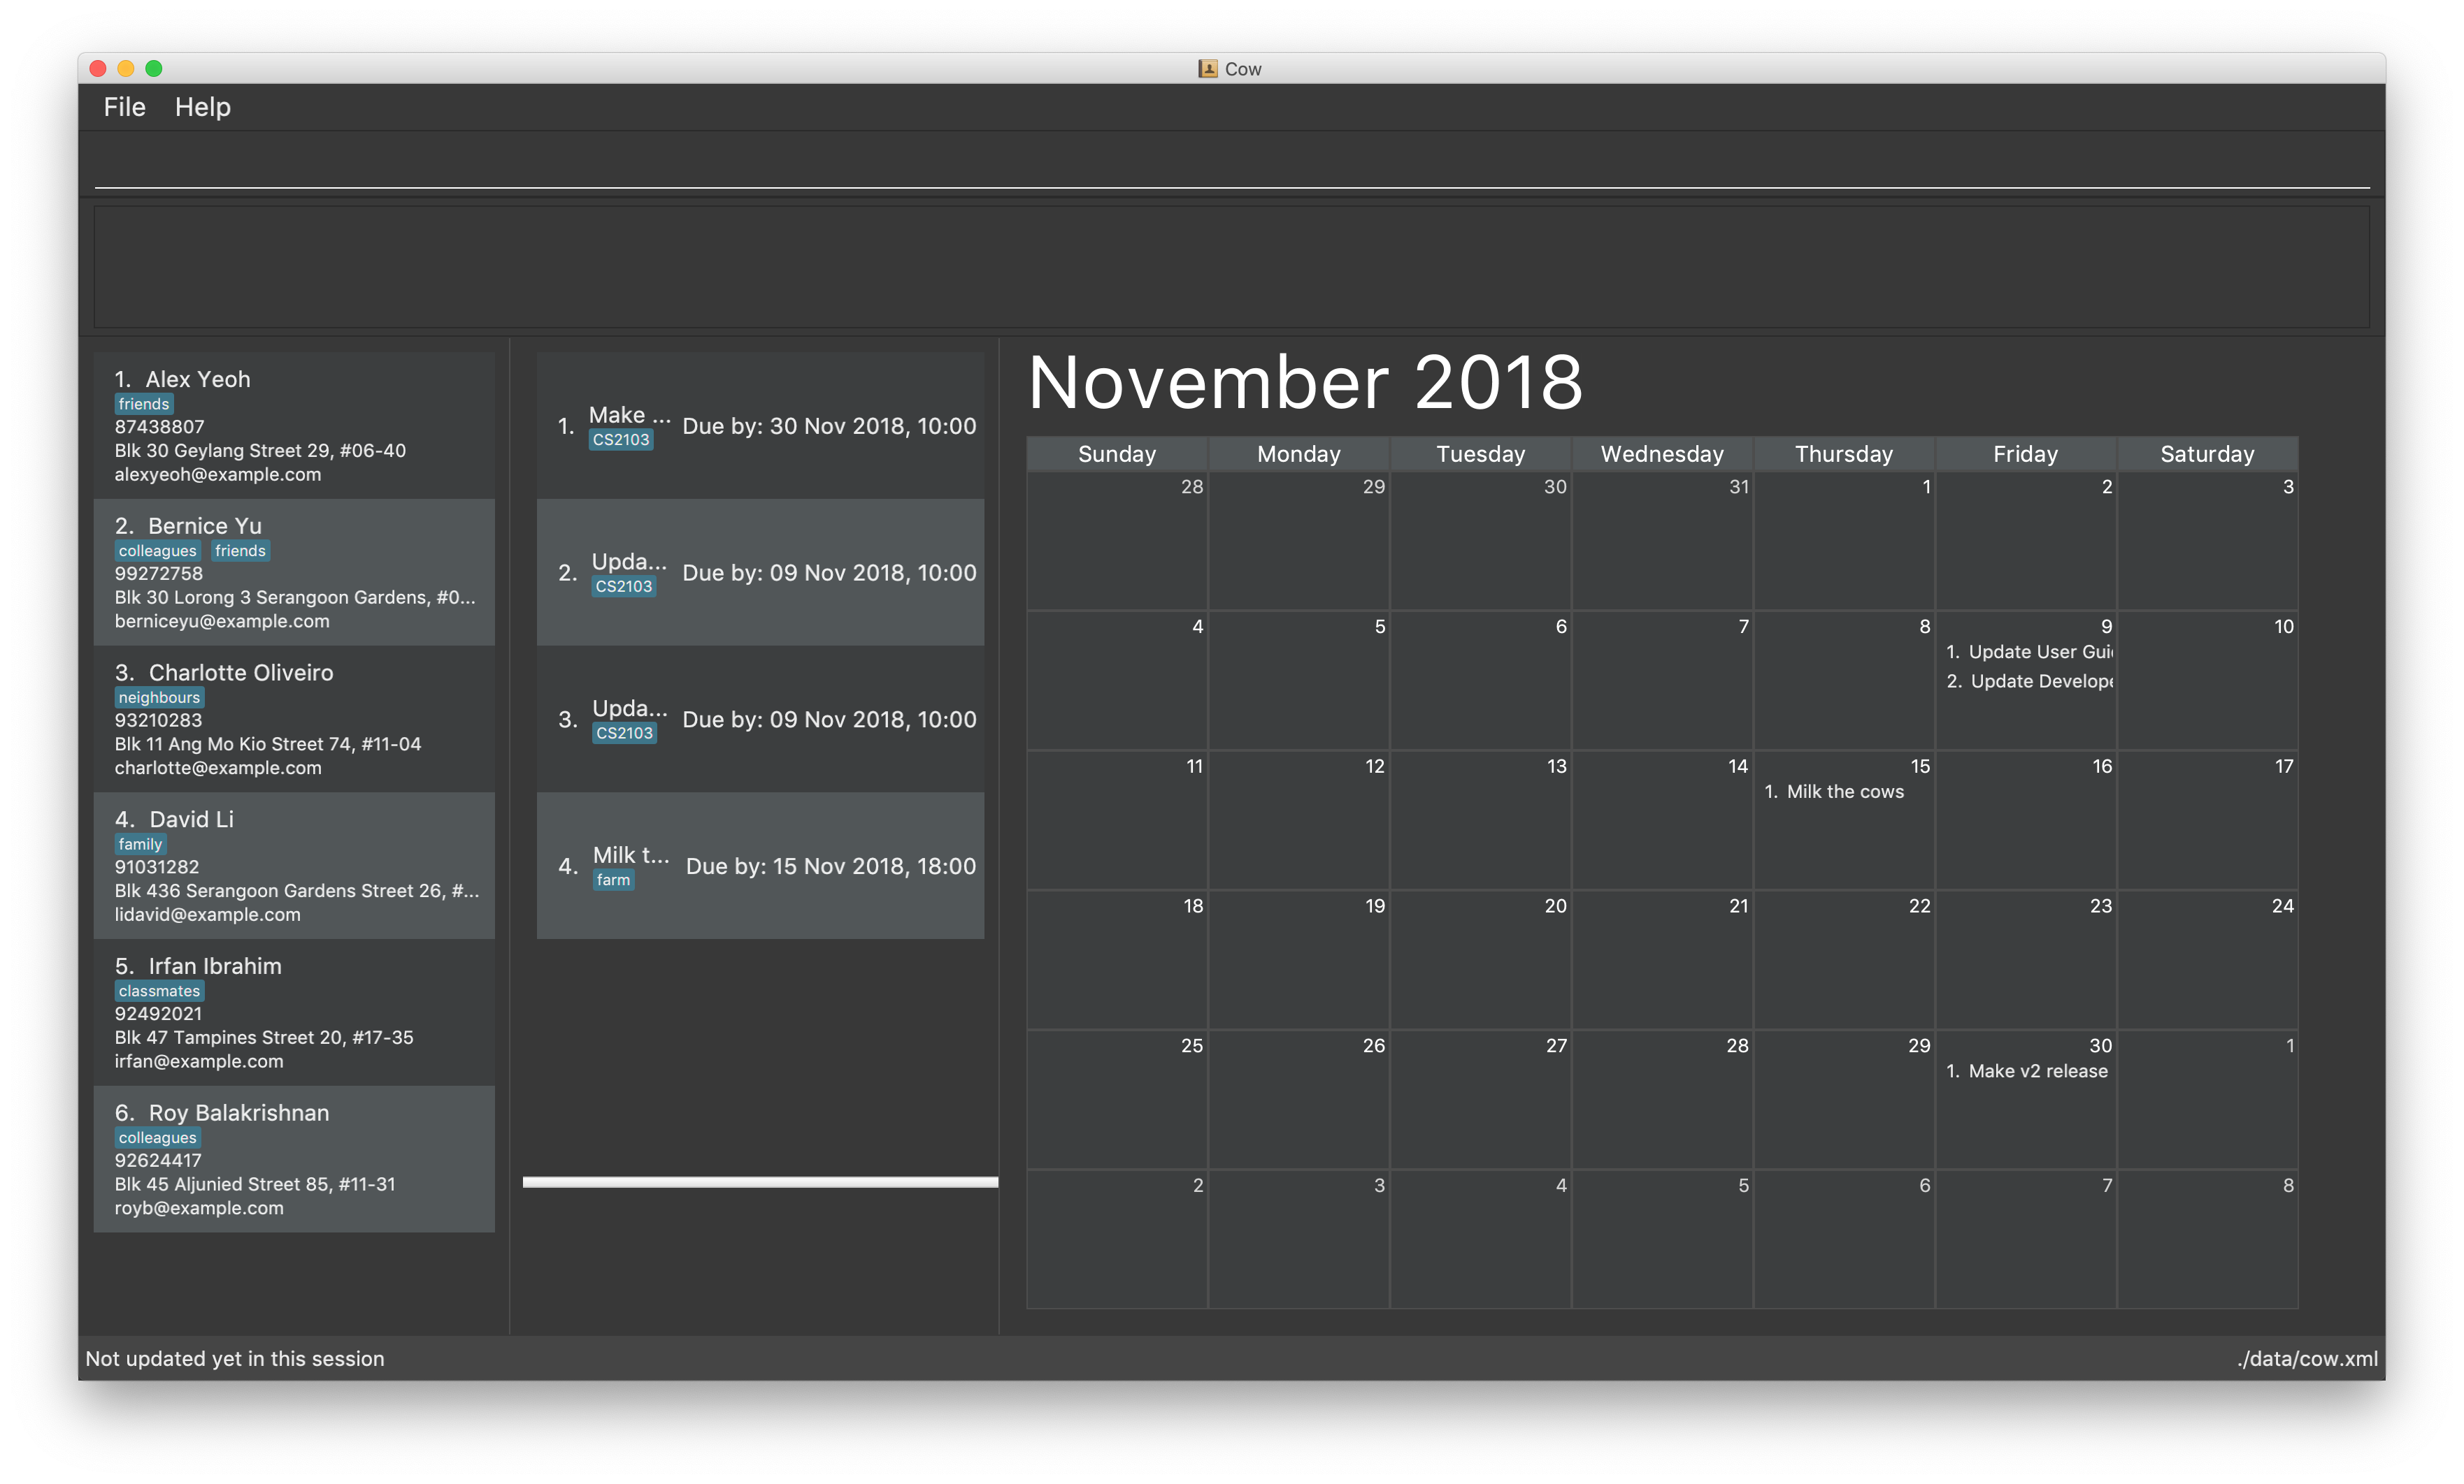
Task: Click the colleagues tag on Bernice Yu
Action: tap(157, 552)
